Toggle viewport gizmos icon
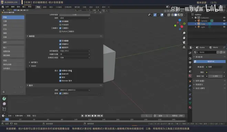This screenshot has height=132, width=227. 155,15
